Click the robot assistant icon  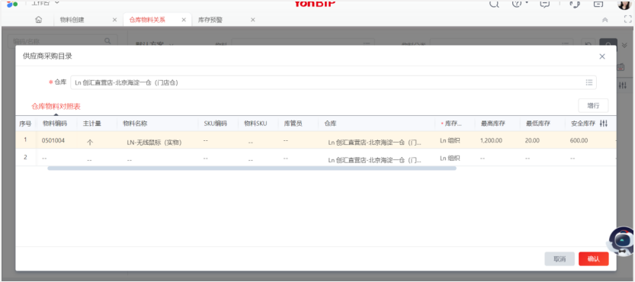pos(621,240)
